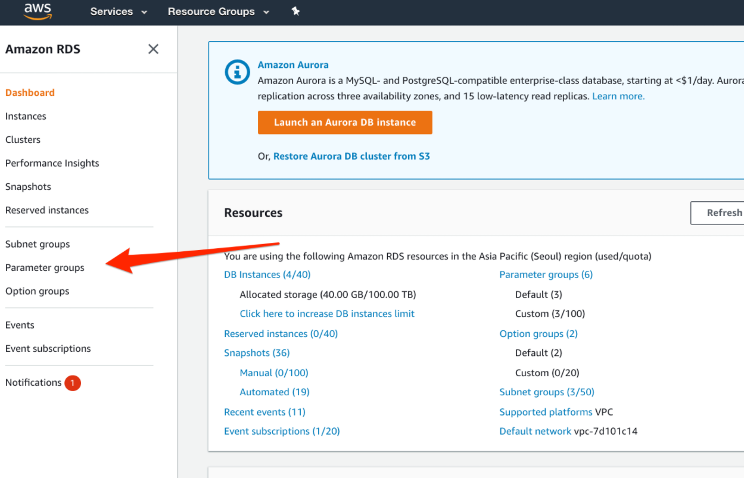Click Restore Aurora DB cluster from S3
The image size is (744, 478).
(351, 157)
